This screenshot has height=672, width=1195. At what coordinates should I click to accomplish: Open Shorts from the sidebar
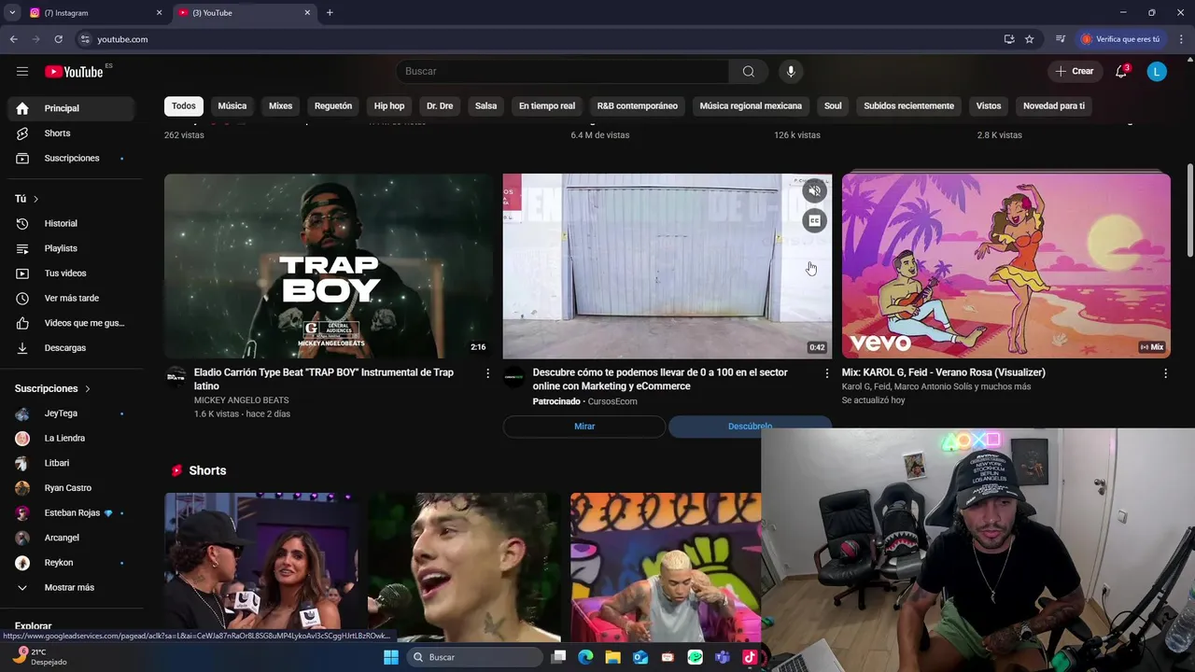71,133
